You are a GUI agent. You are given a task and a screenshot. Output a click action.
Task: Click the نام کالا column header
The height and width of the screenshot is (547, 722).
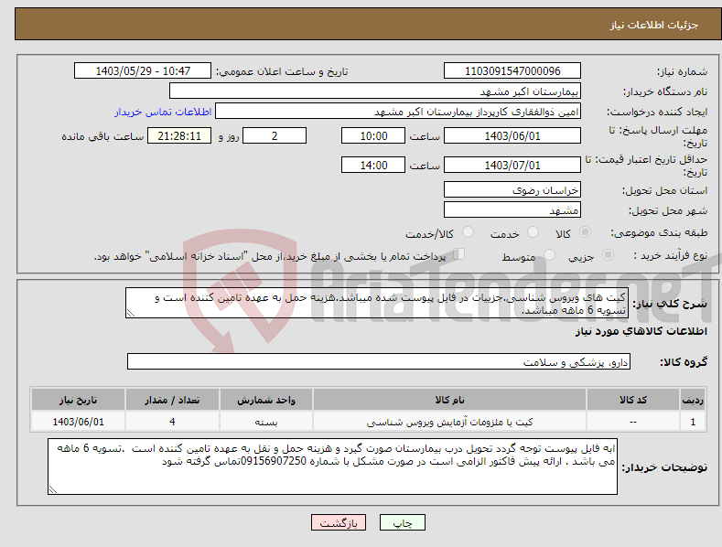[x=449, y=400]
